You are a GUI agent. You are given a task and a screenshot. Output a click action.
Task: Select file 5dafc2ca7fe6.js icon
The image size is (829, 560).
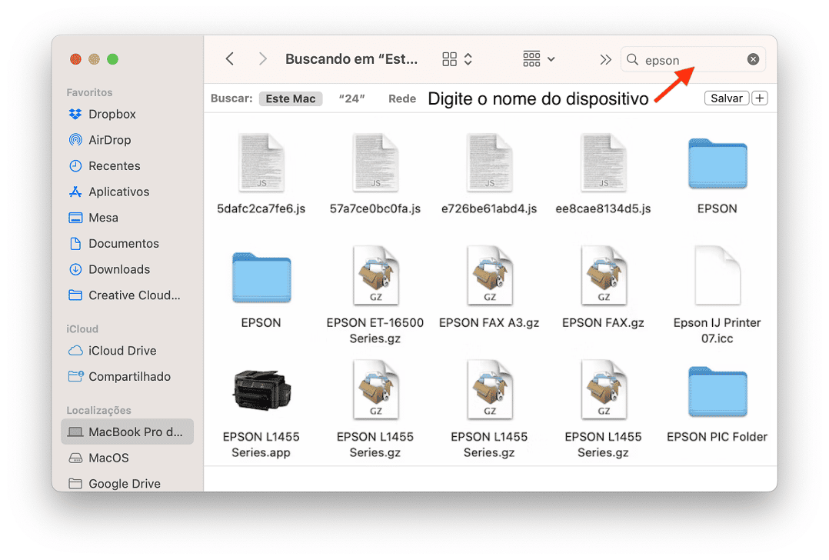(261, 162)
